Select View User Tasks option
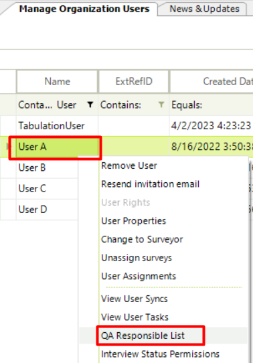The image size is (253, 363). pos(135,317)
